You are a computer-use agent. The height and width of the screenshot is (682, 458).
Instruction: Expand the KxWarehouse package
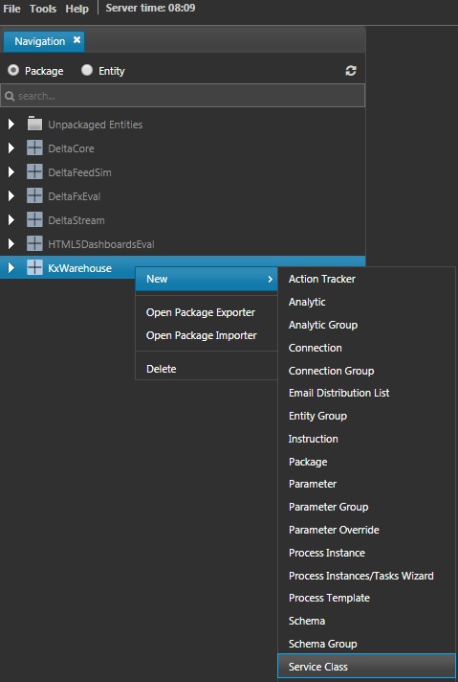click(x=11, y=268)
